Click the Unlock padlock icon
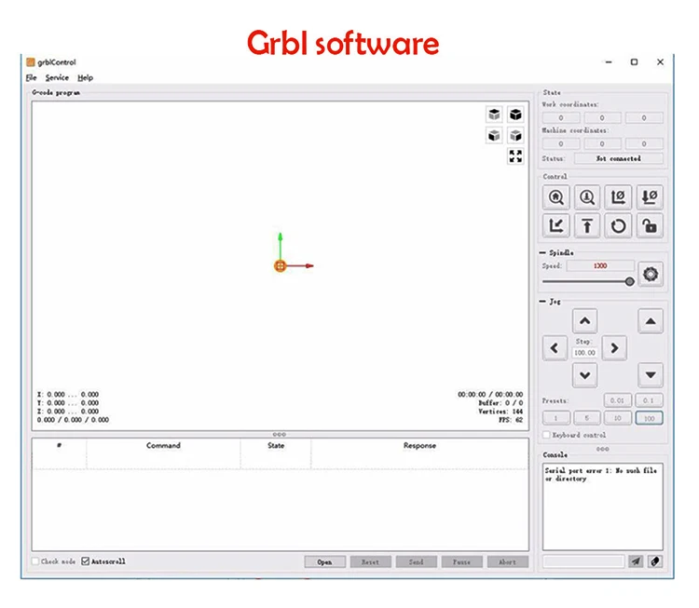 click(x=650, y=226)
